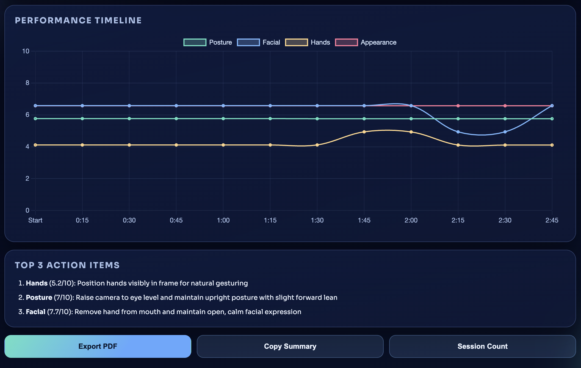Click the Posture action item line
Viewport: 581px width, 368px height.
coord(181,298)
